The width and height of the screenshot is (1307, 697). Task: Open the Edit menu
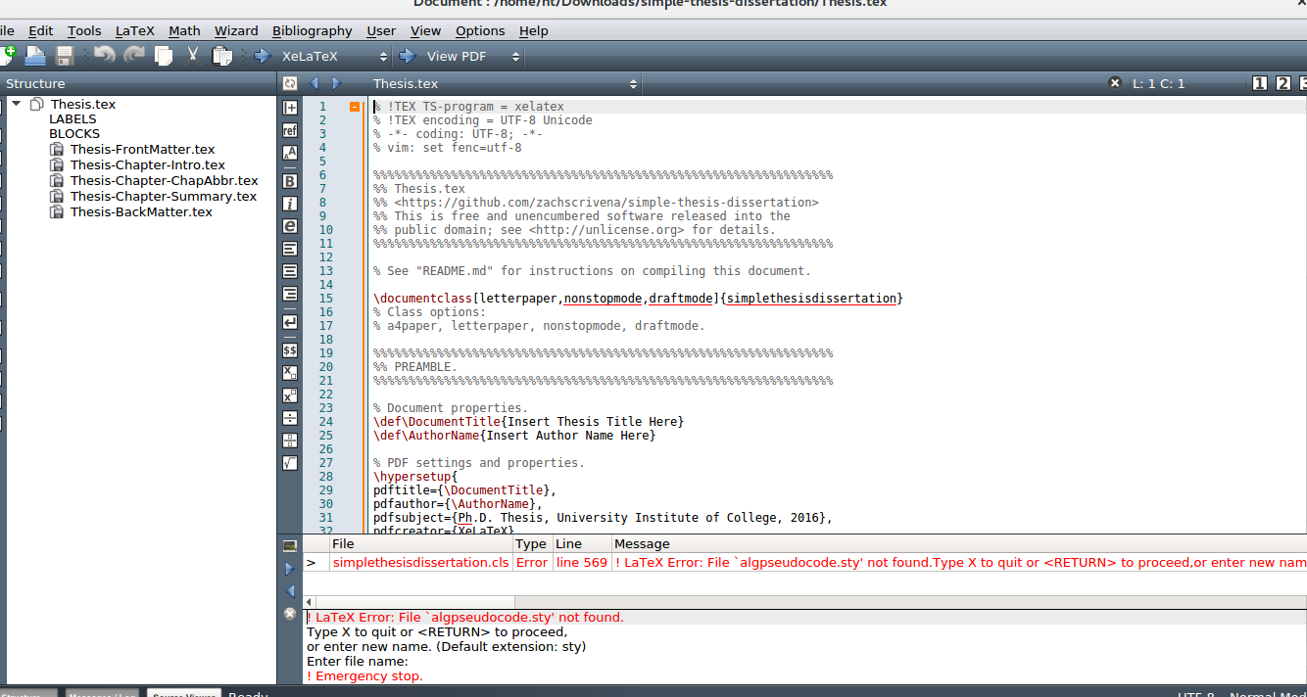point(41,30)
